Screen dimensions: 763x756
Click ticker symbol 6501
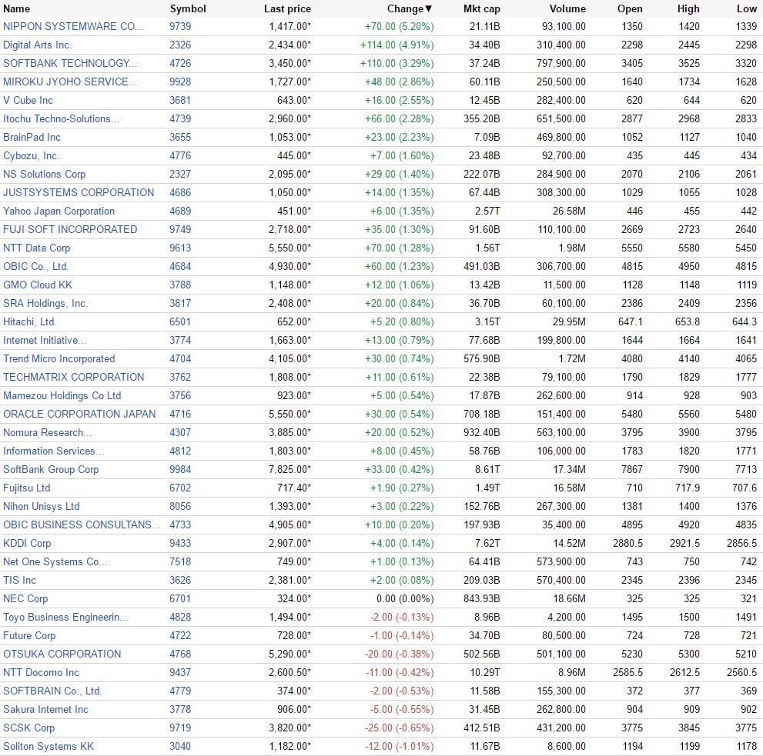point(180,321)
